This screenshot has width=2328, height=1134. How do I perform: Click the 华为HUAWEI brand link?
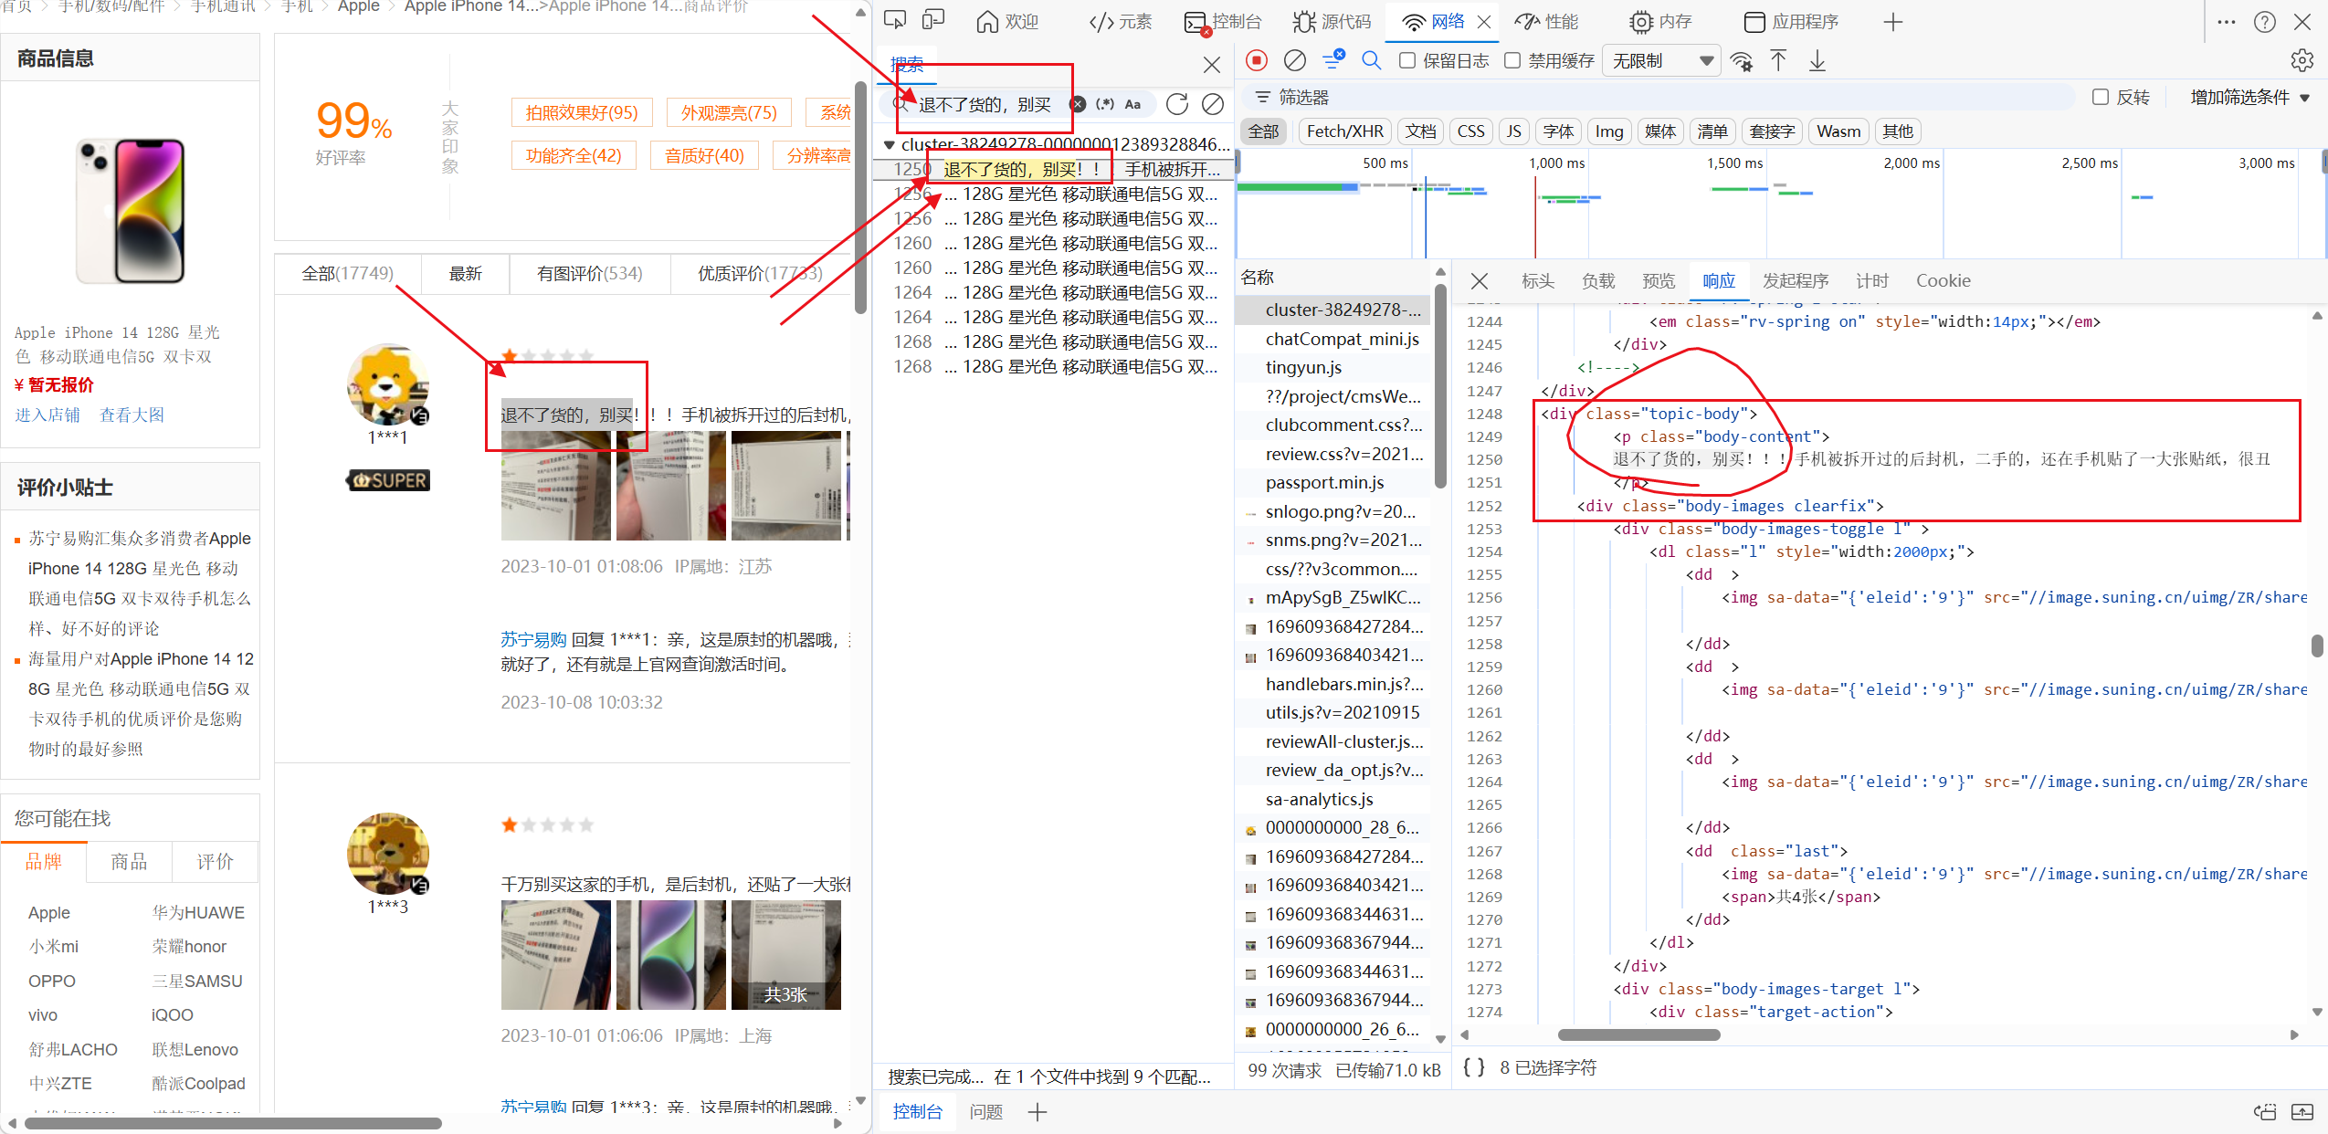(x=198, y=913)
